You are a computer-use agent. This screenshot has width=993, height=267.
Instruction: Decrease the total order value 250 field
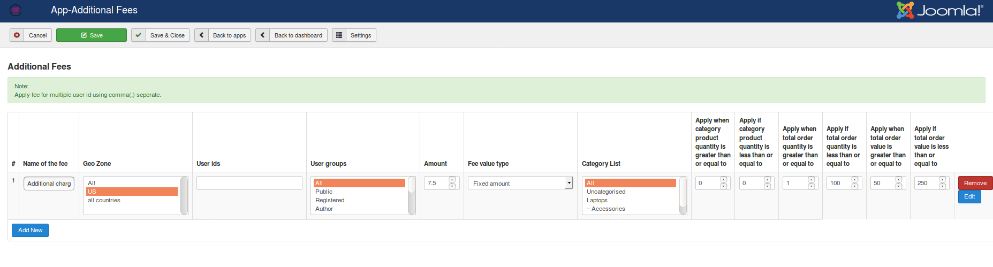[x=943, y=186]
